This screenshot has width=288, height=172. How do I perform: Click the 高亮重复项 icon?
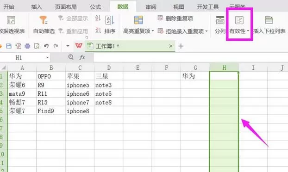pos(138,20)
